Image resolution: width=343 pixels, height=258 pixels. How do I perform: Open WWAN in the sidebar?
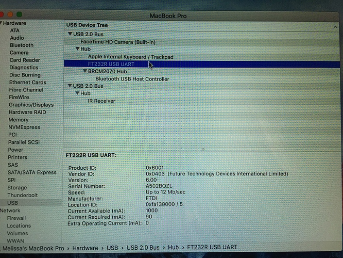pyautogui.click(x=15, y=240)
